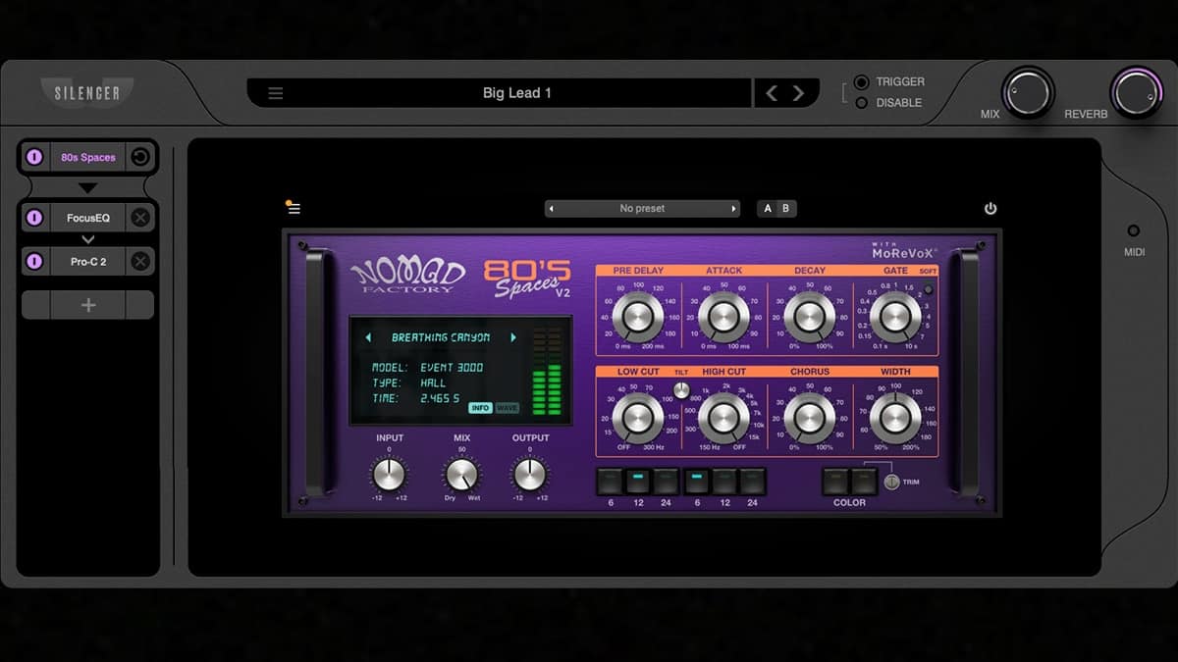Screen dimensions: 1178x662
Task: Click the Silencer logo
Action: tap(87, 93)
